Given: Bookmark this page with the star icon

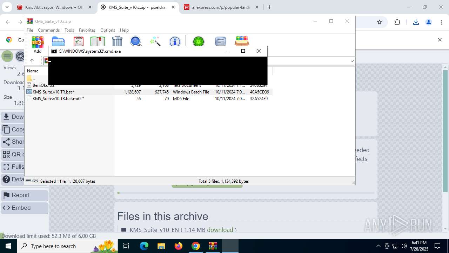Looking at the screenshot, I should click(x=380, y=22).
